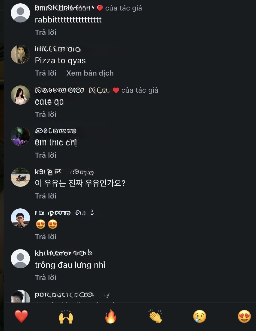The width and height of the screenshot is (256, 331).
Task: Tap the fire emoji reaction
Action: coord(111,316)
